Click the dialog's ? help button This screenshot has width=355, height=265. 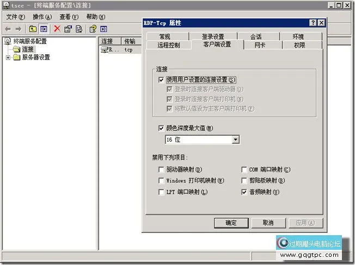313,23
